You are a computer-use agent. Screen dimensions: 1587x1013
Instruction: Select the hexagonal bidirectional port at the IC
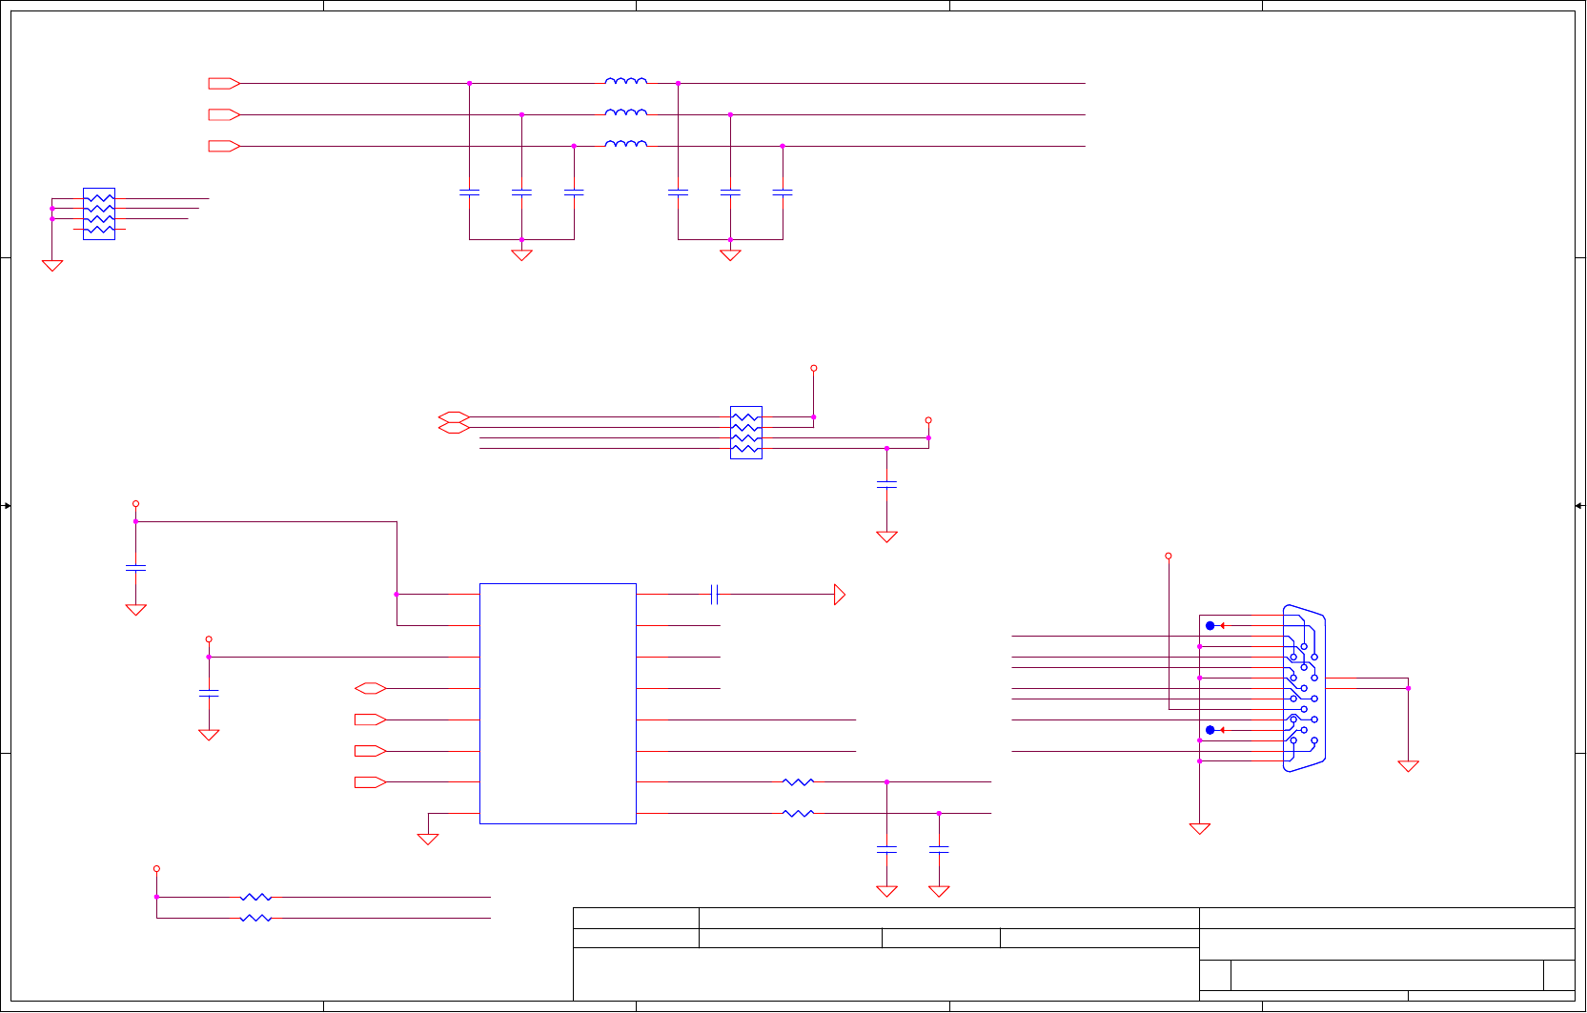[370, 688]
